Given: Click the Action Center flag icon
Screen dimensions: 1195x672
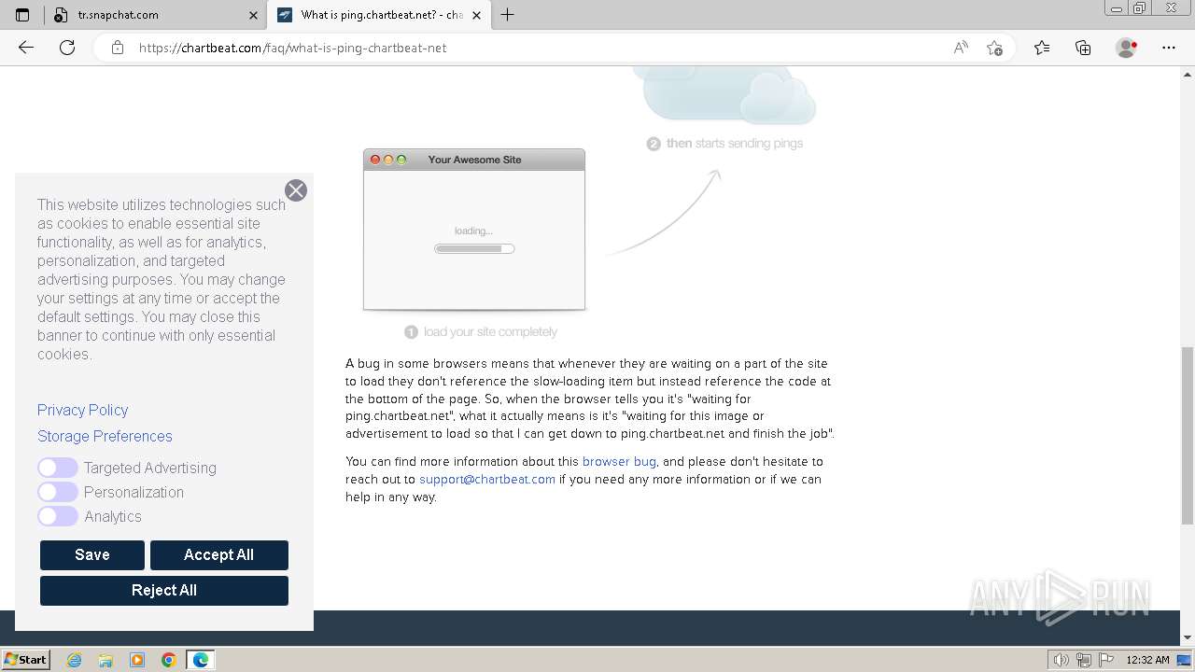Looking at the screenshot, I should (x=1106, y=660).
